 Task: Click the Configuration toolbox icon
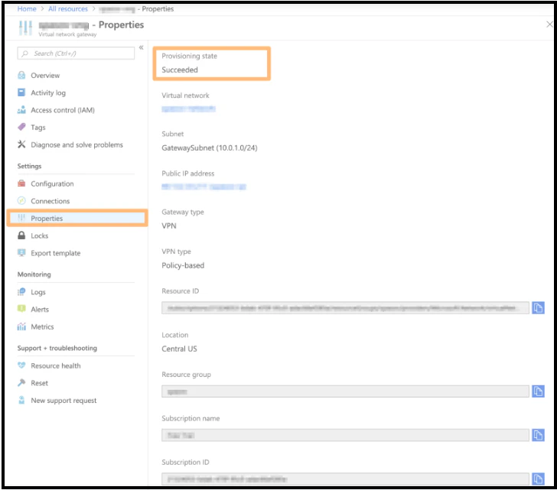tap(21, 183)
